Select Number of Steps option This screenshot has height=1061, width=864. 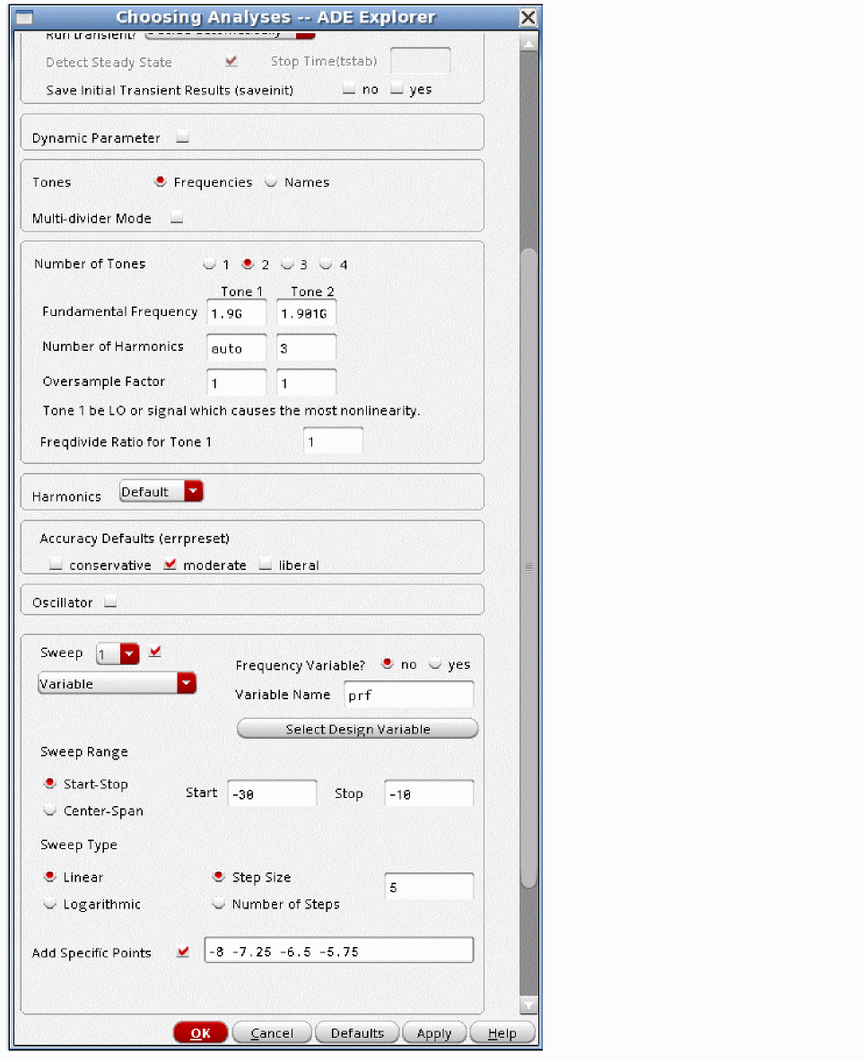point(218,903)
